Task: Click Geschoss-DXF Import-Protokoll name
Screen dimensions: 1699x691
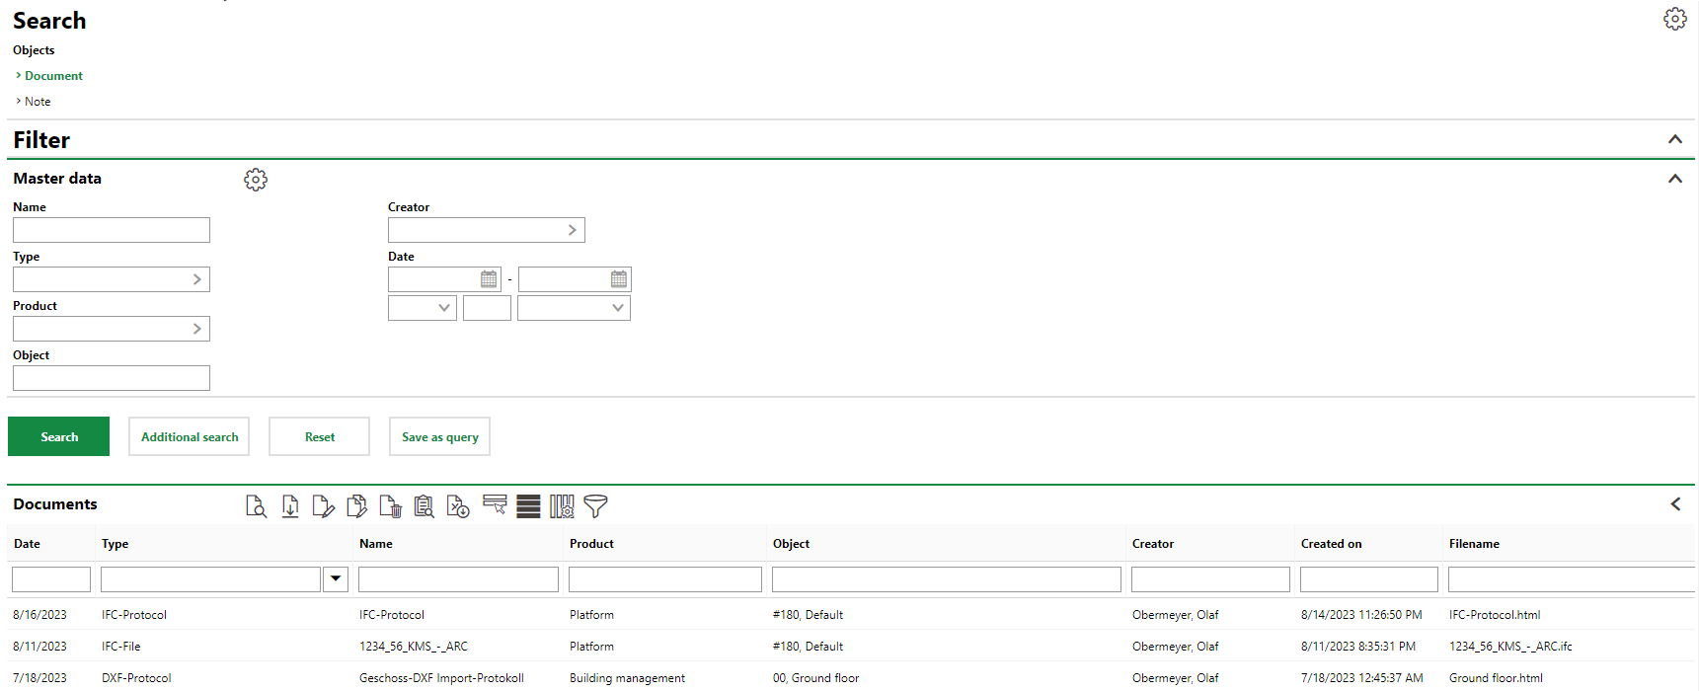Action: click(440, 678)
